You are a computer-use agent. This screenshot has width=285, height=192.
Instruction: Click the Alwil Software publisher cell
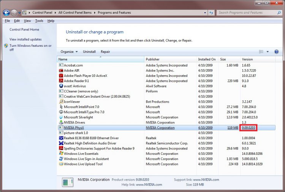coord(156,86)
